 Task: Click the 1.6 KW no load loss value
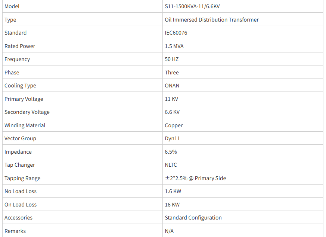tap(173, 191)
